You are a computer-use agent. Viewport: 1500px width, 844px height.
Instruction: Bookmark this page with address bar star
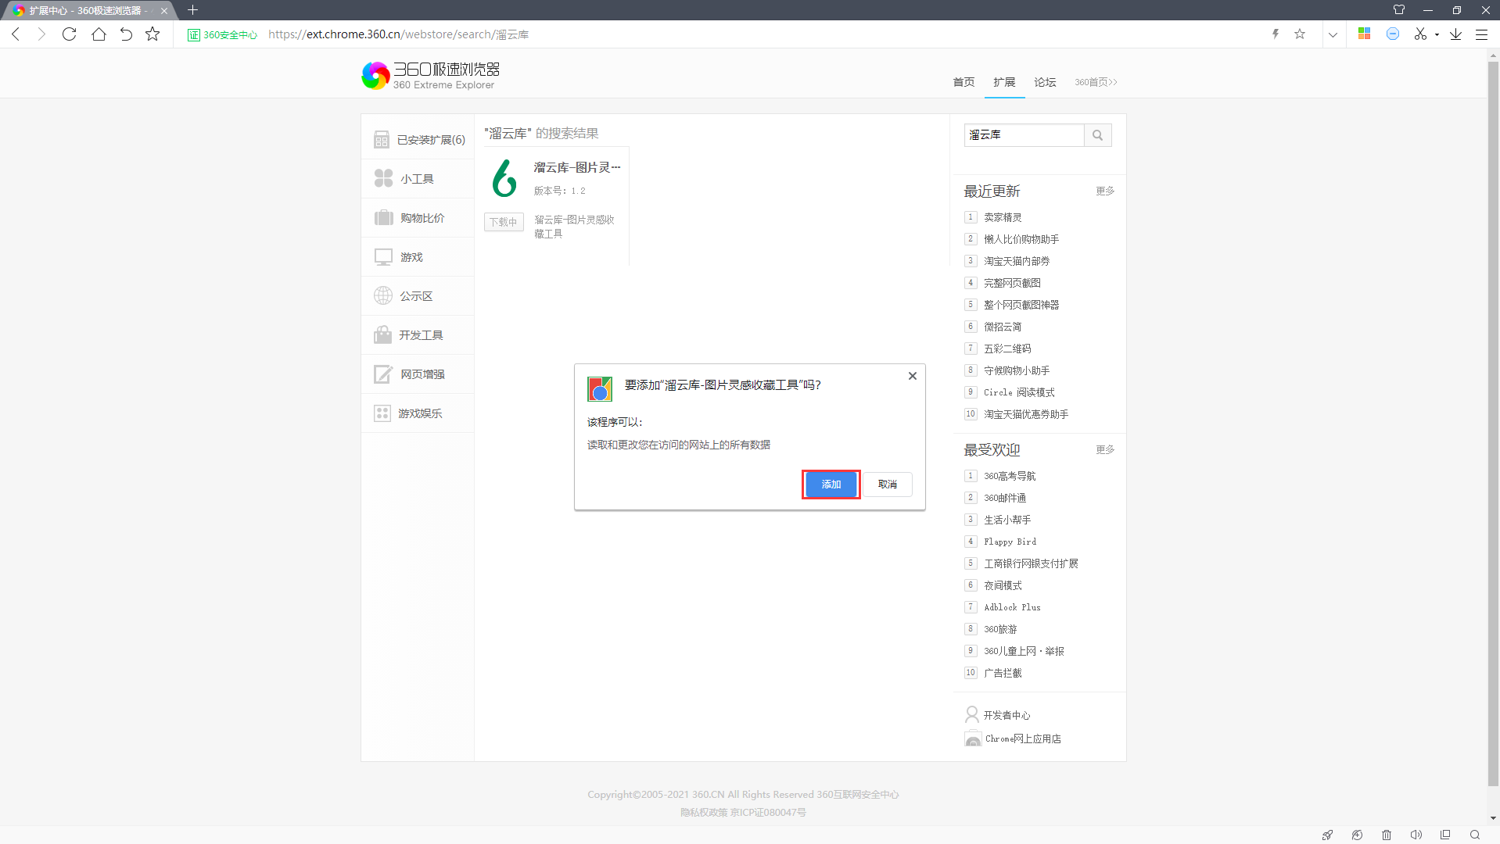point(1300,34)
